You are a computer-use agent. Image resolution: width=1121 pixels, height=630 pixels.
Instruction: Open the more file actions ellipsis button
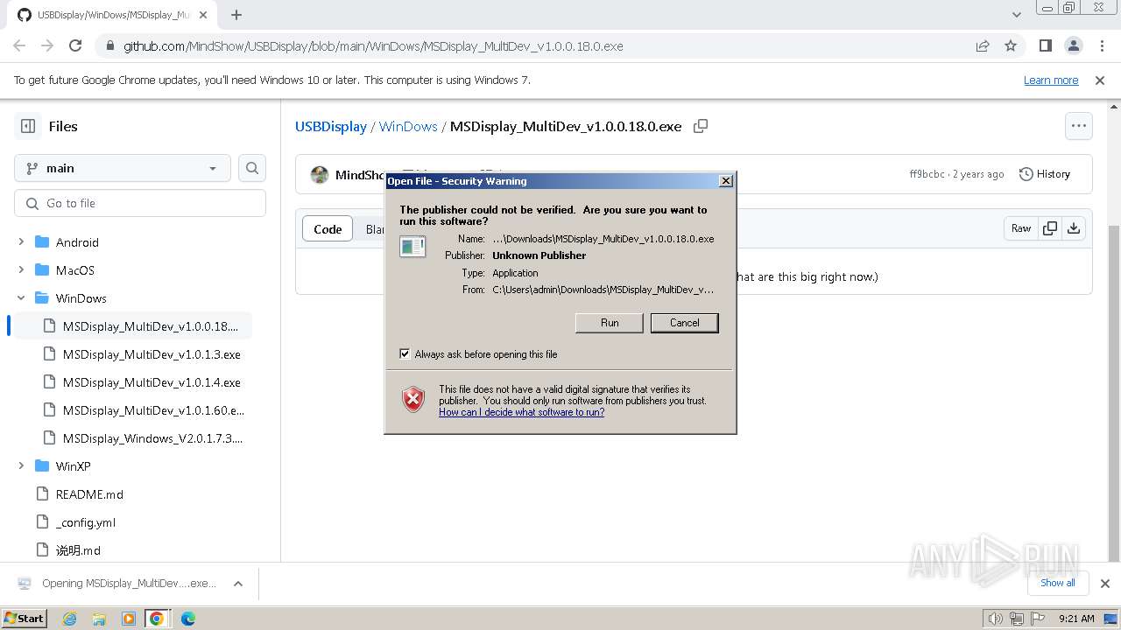1079,126
